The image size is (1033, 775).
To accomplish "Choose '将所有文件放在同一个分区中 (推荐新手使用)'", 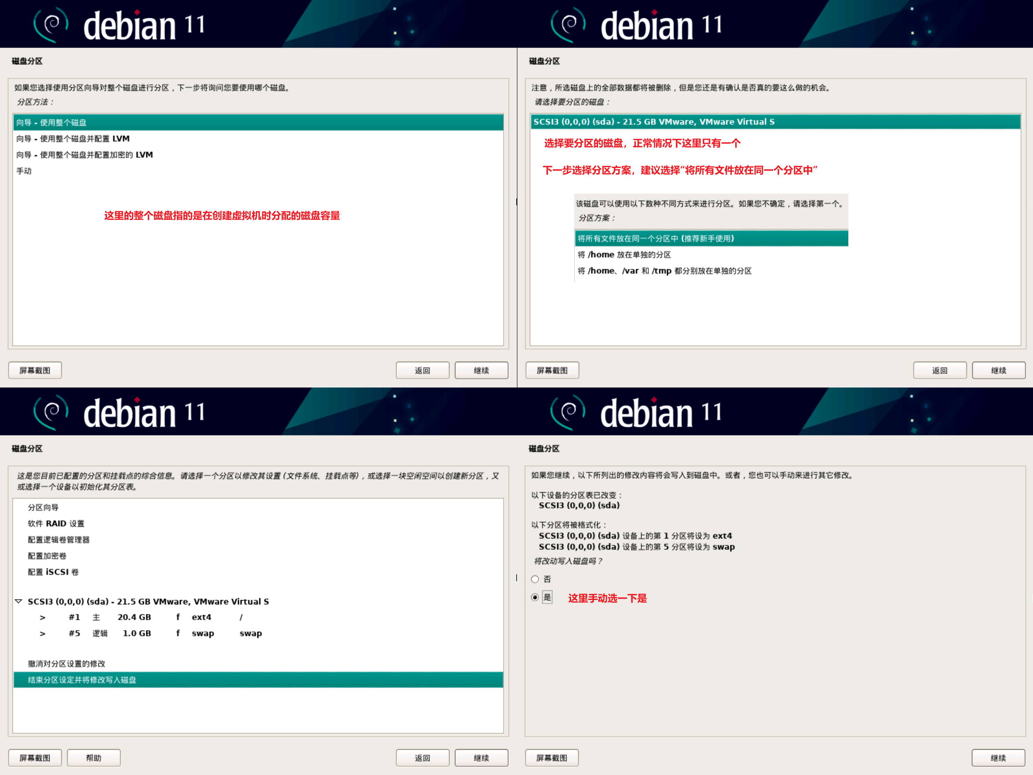I will pos(711,238).
